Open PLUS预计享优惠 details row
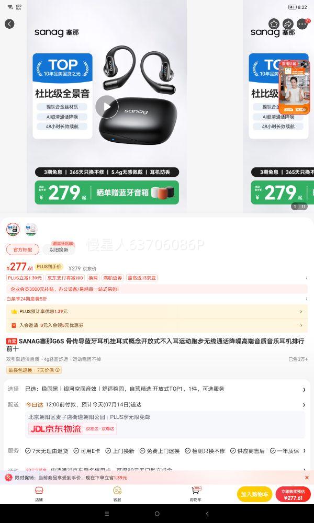The width and height of the screenshot is (314, 523). click(157, 311)
